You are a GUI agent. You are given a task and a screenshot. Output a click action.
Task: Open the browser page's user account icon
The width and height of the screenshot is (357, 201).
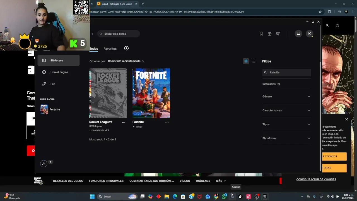click(327, 25)
